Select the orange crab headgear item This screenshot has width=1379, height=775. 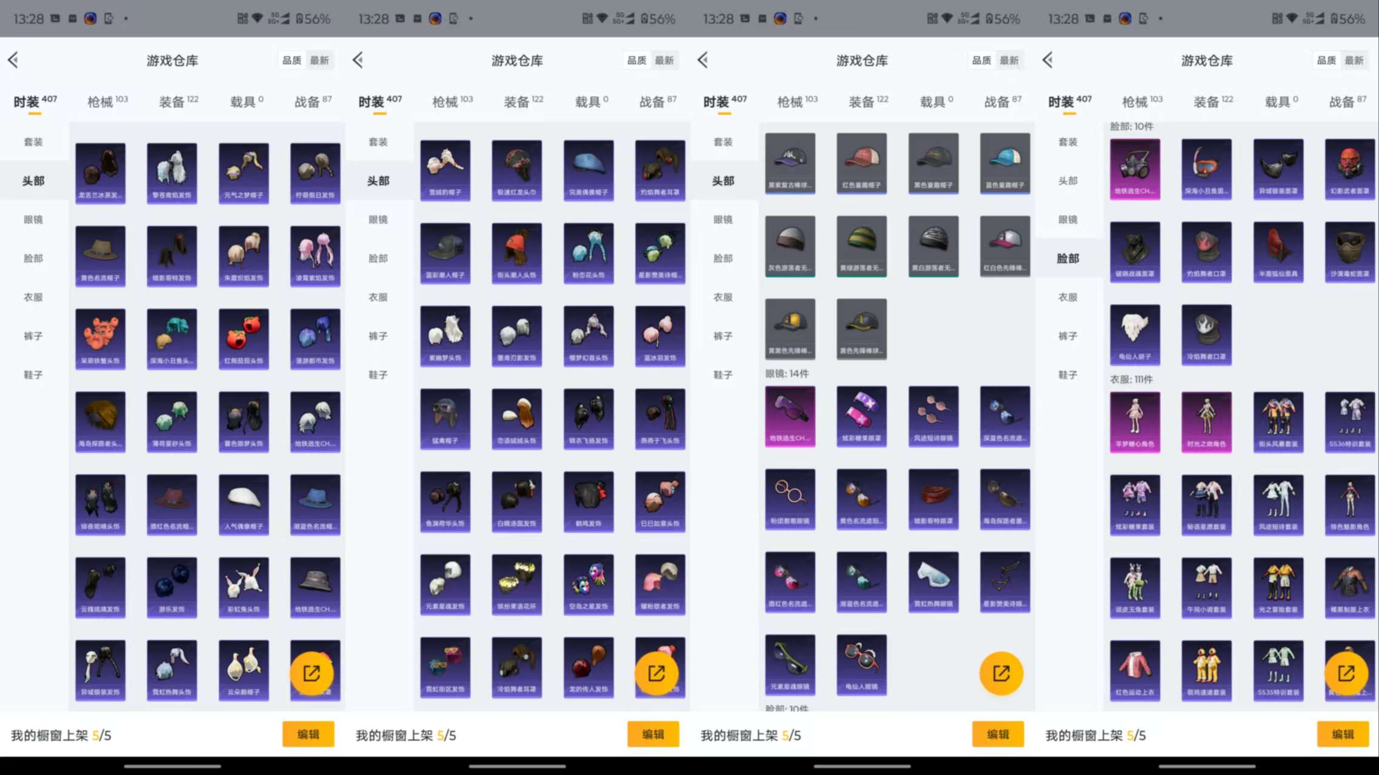(x=101, y=338)
